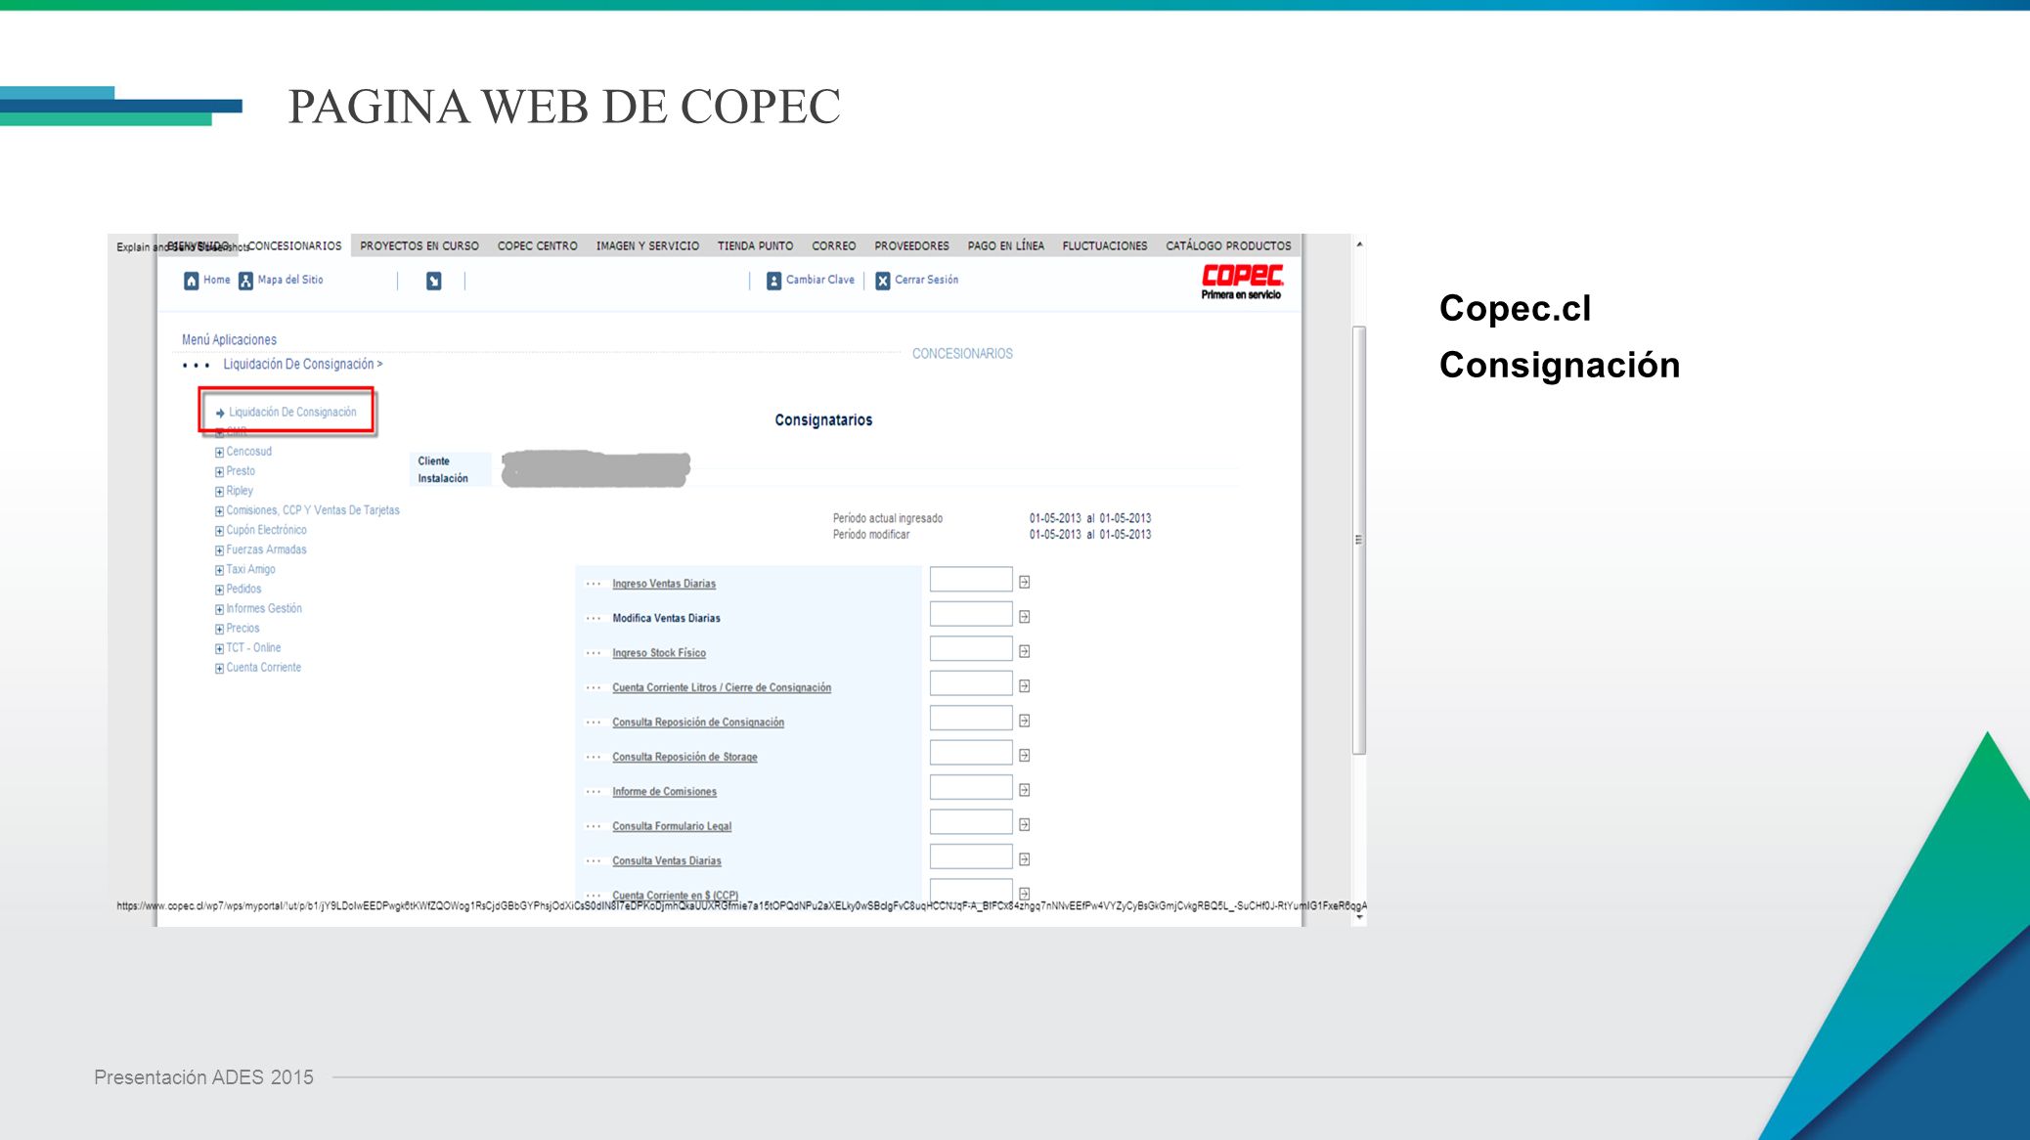The image size is (2030, 1140).
Task: Click the Menú Aplicaciones heading
Action: (229, 340)
